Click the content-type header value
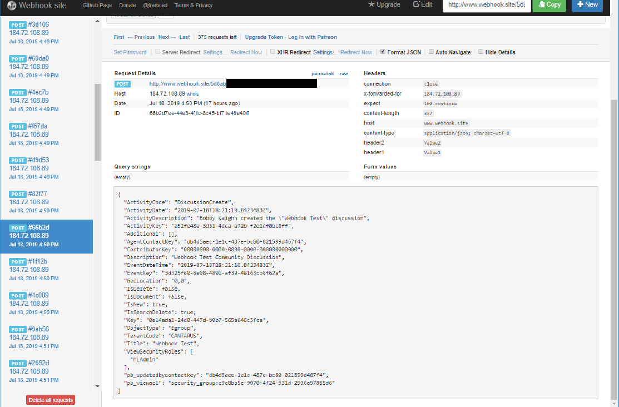The height and width of the screenshot is (407, 619). click(467, 133)
